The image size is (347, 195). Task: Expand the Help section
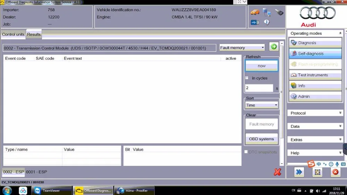(315, 153)
